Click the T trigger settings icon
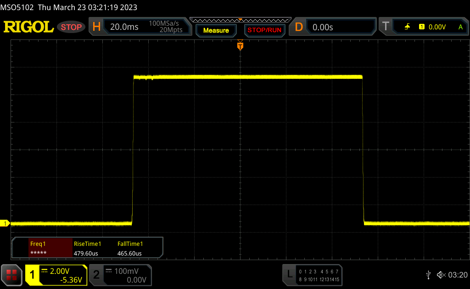Image resolution: width=470 pixels, height=289 pixels. click(386, 27)
